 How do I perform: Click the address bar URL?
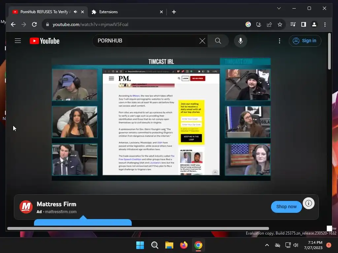click(x=90, y=24)
